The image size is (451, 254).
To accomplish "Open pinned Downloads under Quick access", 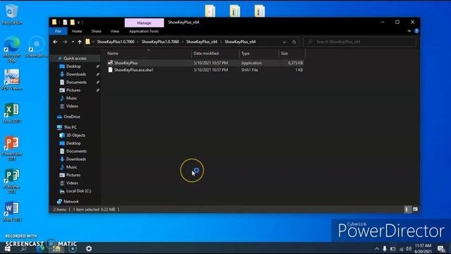I will coord(76,74).
